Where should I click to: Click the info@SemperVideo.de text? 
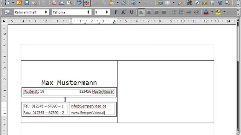click(88, 106)
